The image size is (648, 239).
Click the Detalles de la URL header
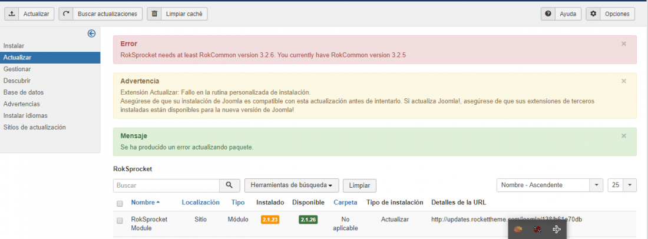pyautogui.click(x=459, y=203)
